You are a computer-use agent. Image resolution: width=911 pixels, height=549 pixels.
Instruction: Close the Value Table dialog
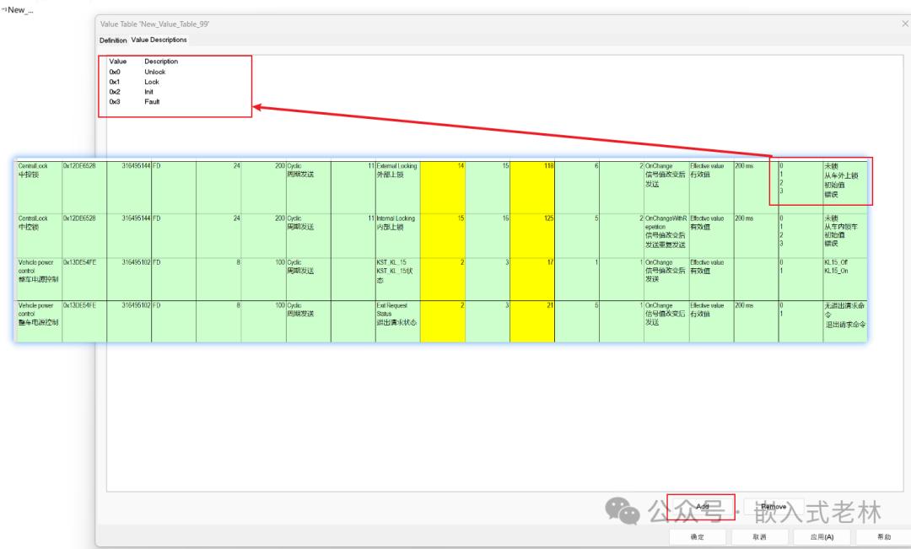point(904,24)
